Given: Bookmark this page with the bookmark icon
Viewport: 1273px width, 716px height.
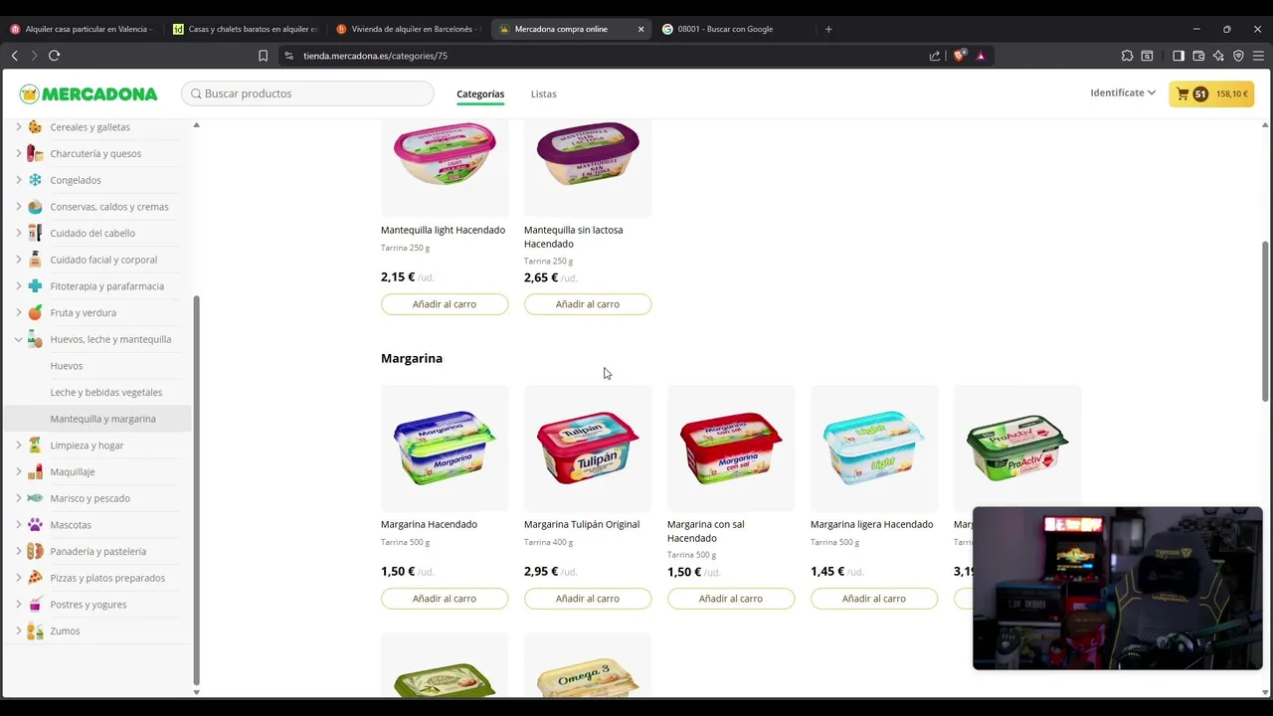Looking at the screenshot, I should (263, 56).
